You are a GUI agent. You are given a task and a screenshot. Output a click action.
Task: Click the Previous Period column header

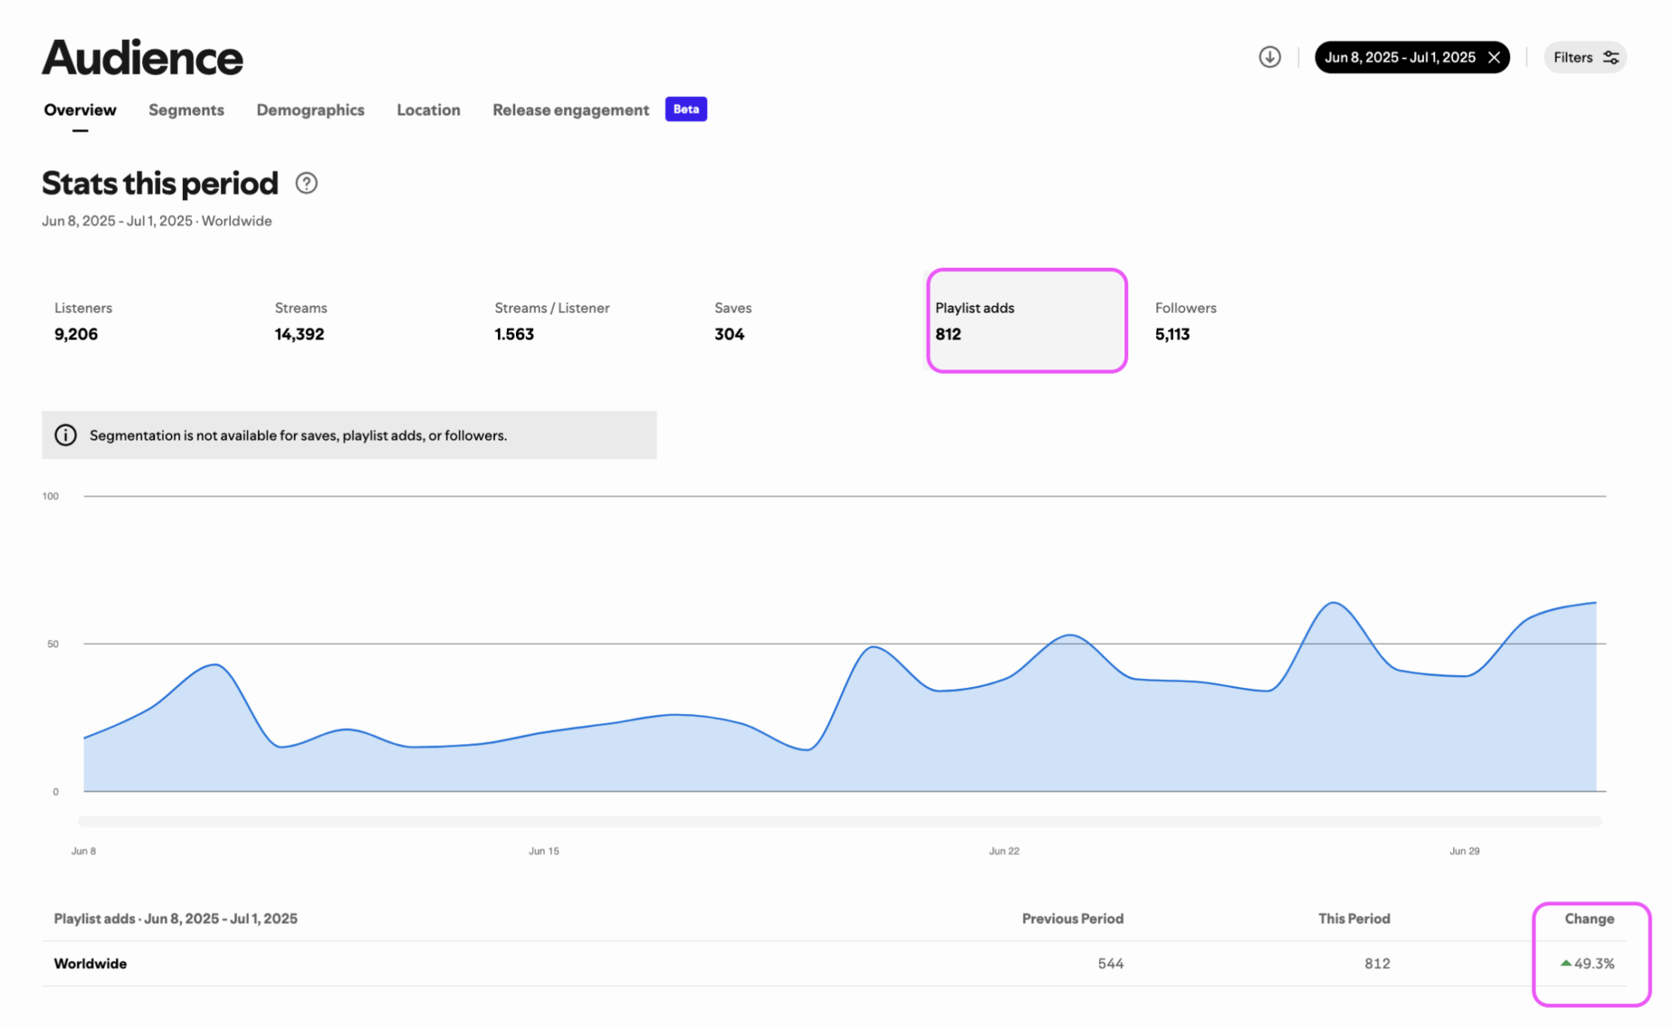(x=1073, y=918)
